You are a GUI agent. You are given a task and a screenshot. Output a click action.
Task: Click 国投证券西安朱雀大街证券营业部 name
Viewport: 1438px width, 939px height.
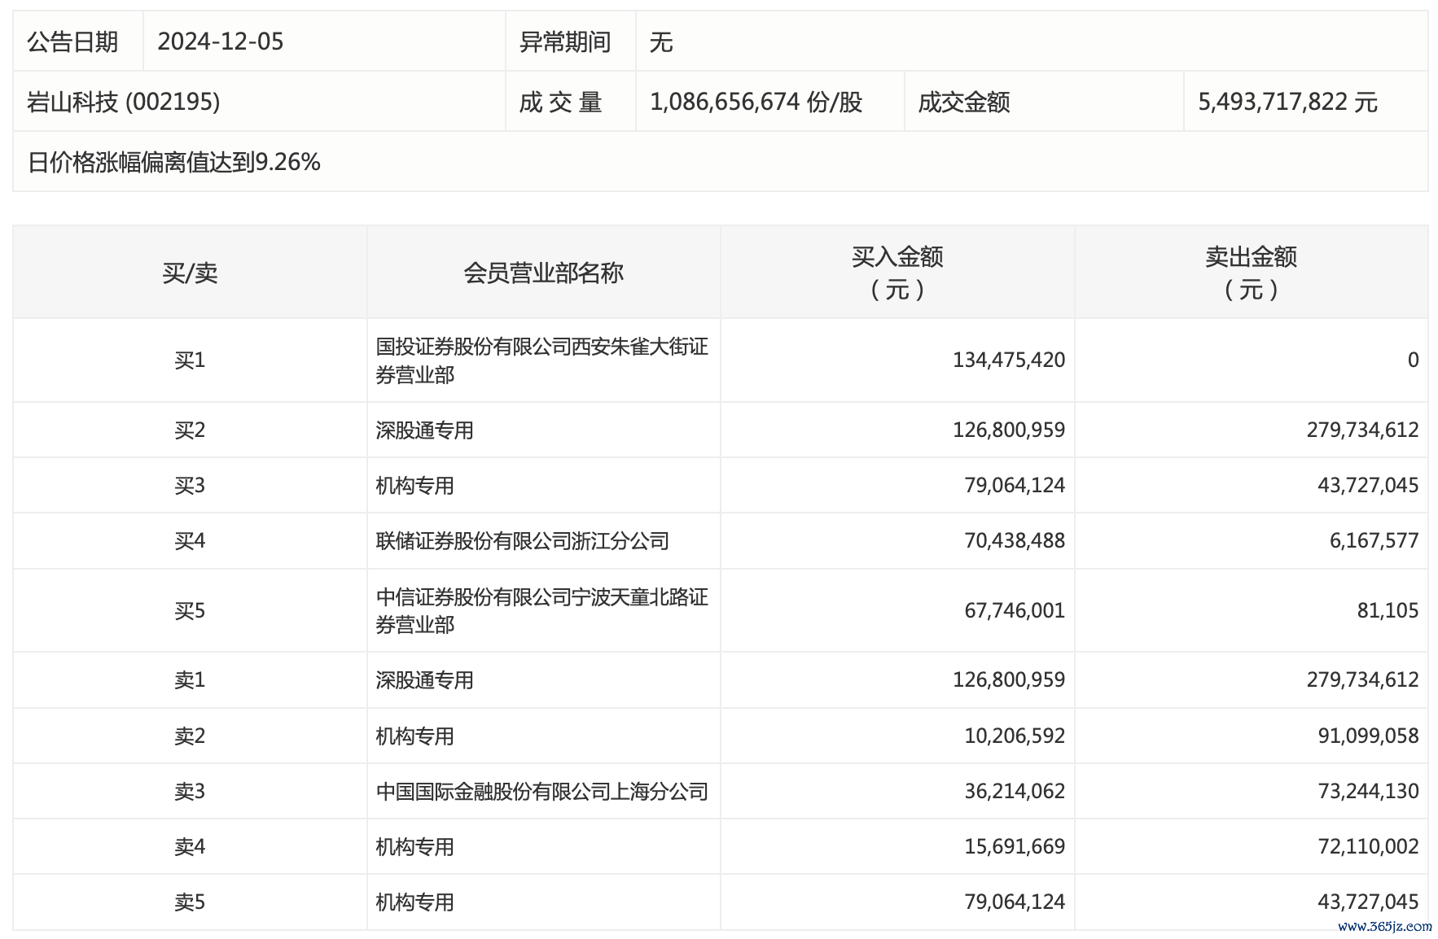click(x=541, y=360)
